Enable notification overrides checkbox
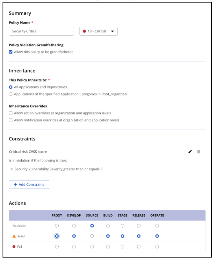 coord(11,120)
